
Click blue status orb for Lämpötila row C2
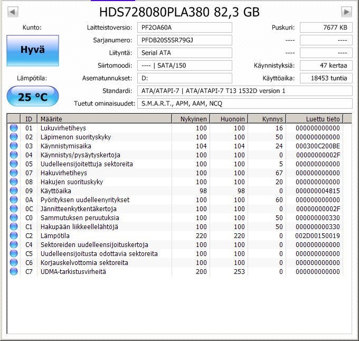[14, 235]
